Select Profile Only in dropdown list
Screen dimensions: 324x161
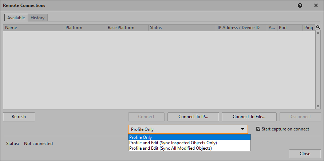[x=189, y=137]
